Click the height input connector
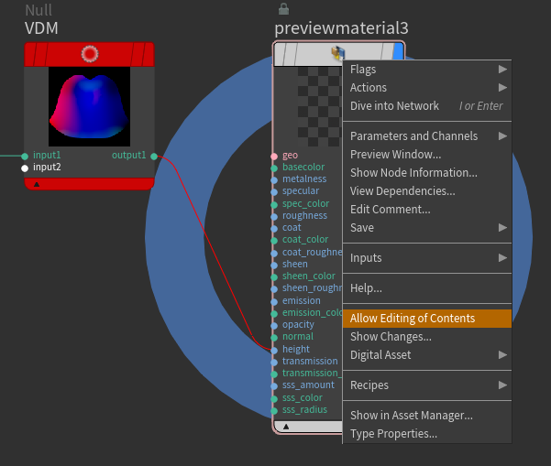Viewport: 551px width, 466px height. click(x=274, y=350)
